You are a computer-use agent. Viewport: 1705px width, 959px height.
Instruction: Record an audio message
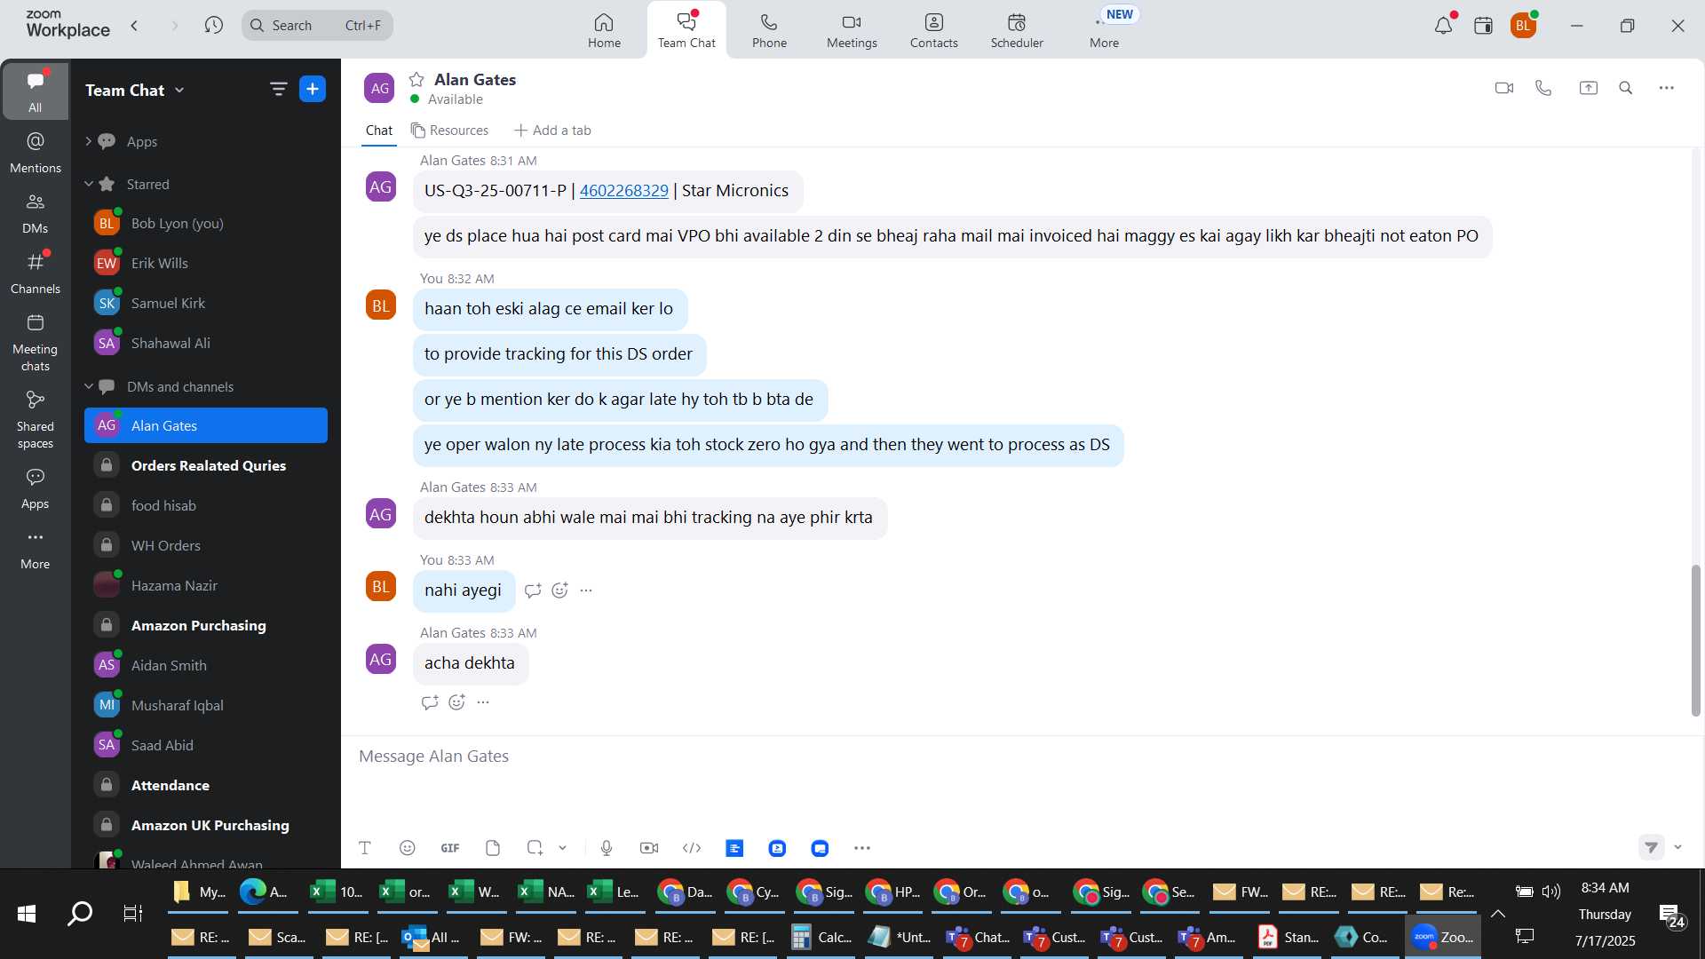tap(607, 848)
